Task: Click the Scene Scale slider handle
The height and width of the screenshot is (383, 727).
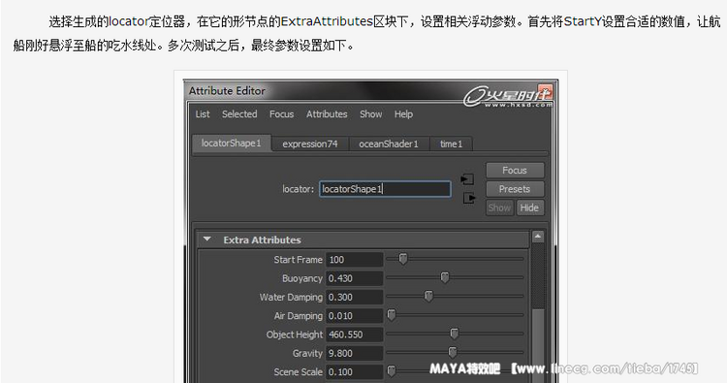Action: 392,371
